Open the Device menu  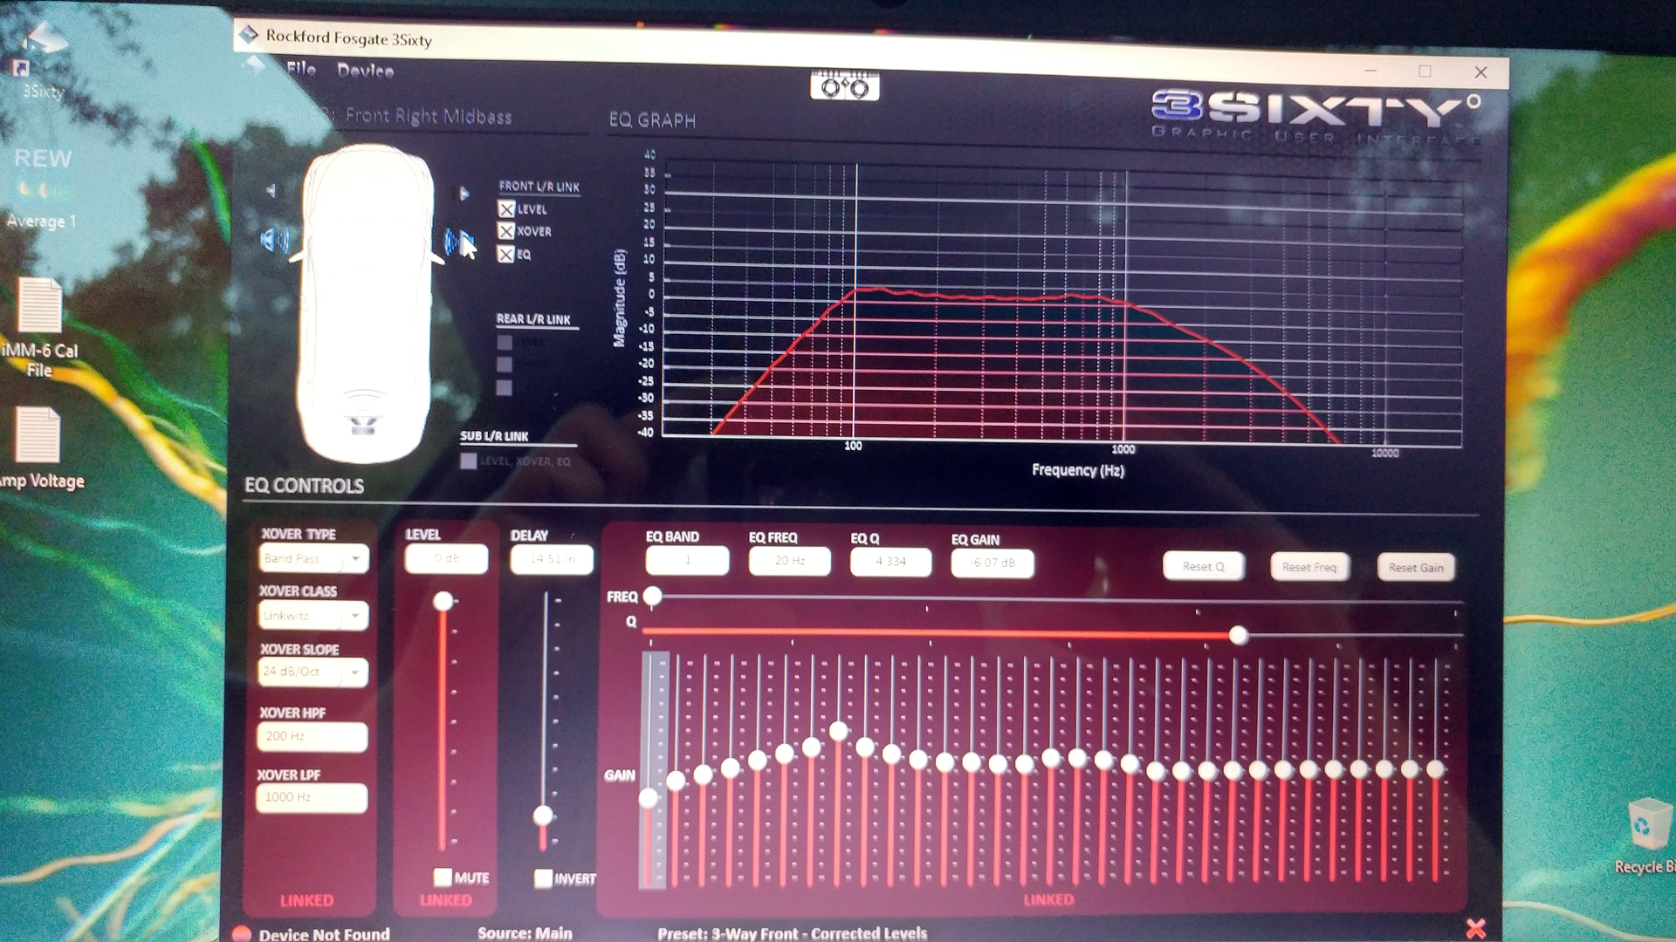pyautogui.click(x=366, y=71)
